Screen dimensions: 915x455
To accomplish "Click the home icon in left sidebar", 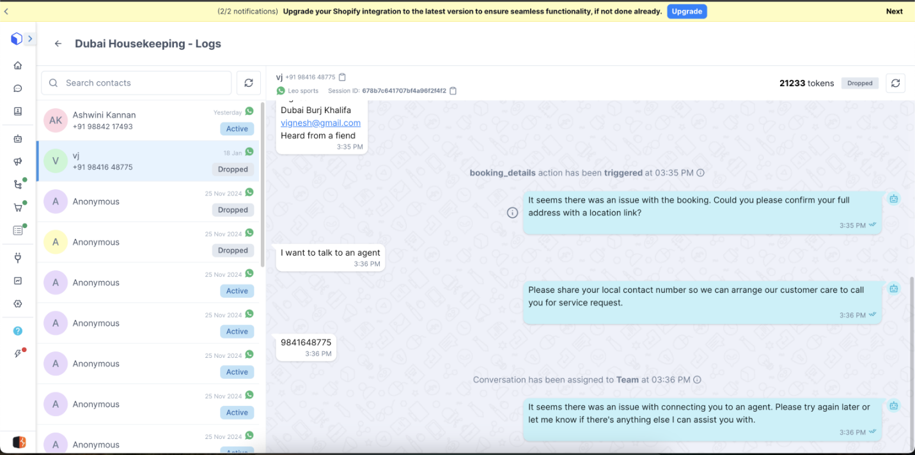I will (18, 65).
